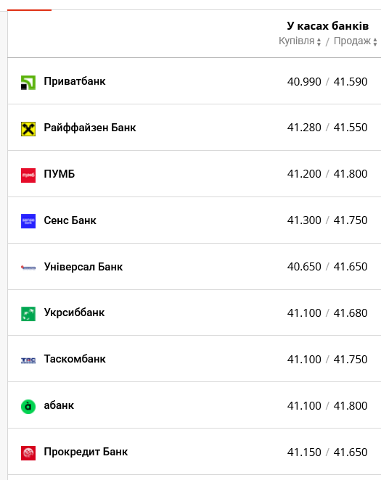Click the У касах банків header
Image resolution: width=381 pixels, height=480 pixels.
point(328,25)
